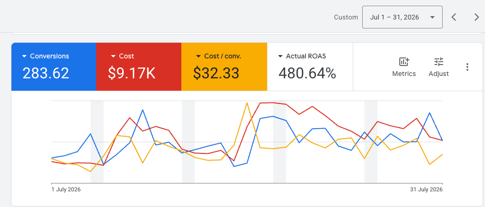The image size is (485, 207).
Task: Click the 31 July 2026 axis label
Action: (426, 189)
